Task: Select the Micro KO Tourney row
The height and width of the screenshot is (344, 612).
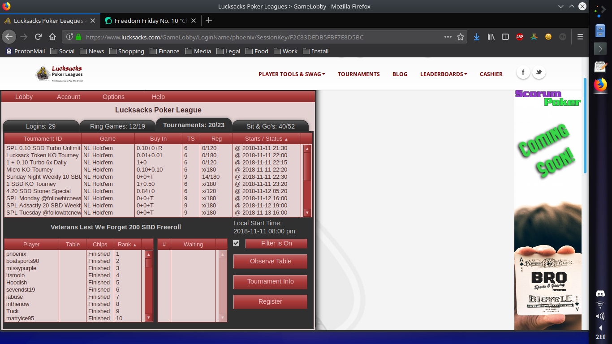Action: [x=153, y=170]
